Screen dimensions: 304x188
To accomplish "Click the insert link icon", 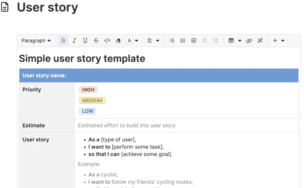I will tap(249, 41).
